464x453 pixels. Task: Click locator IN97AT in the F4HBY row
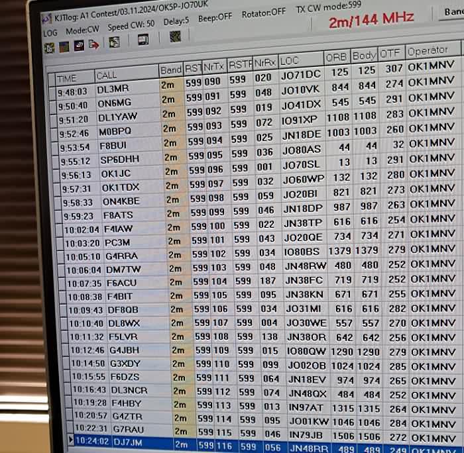[x=306, y=408]
